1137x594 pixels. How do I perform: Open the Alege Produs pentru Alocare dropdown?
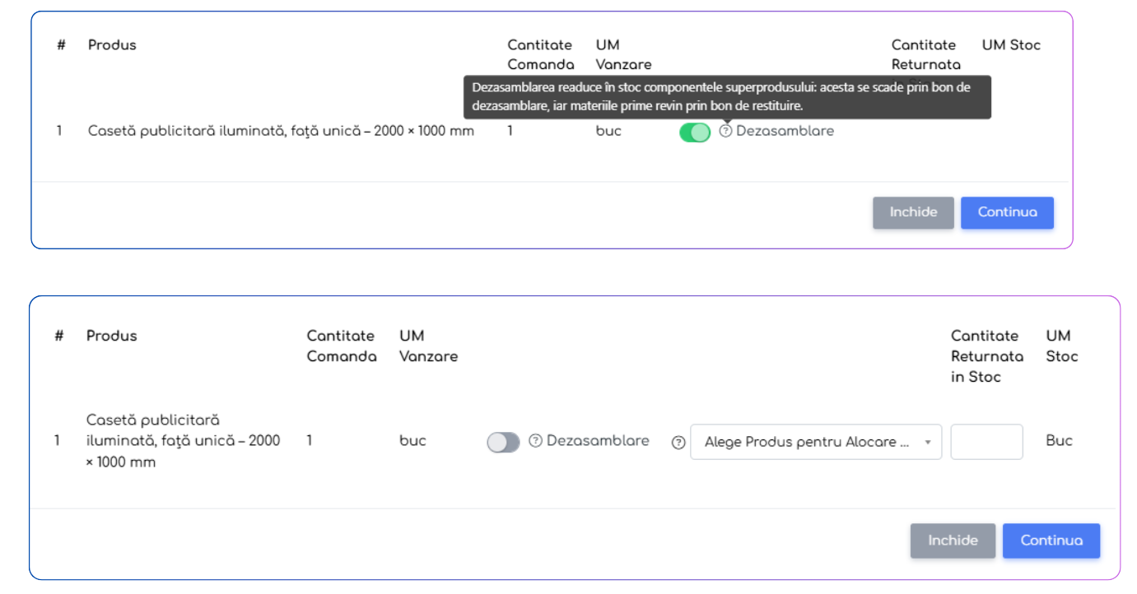click(816, 442)
